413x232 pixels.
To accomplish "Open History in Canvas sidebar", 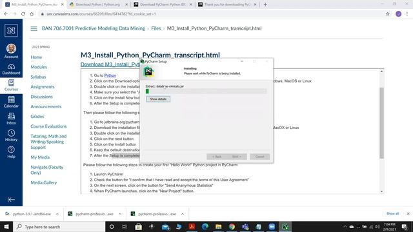I will click(x=11, y=136).
